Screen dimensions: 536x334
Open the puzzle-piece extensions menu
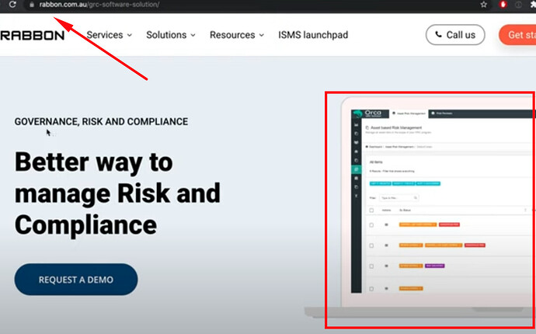tap(533, 5)
